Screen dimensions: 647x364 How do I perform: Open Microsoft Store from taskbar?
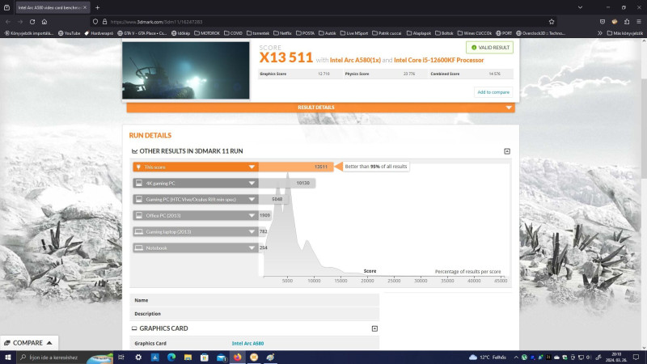click(x=205, y=358)
